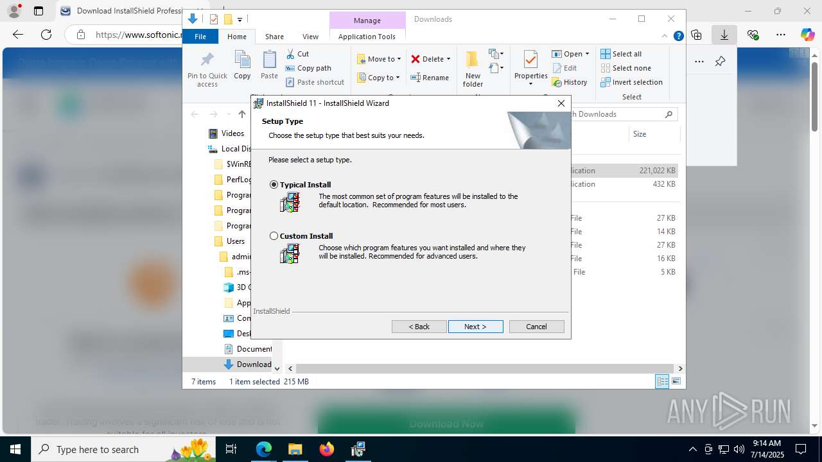Click Paste shortcut in Explorer ribbon
The width and height of the screenshot is (822, 462).
pos(315,82)
